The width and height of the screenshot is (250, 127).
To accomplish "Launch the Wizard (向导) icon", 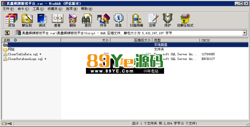I will [x=103, y=20].
